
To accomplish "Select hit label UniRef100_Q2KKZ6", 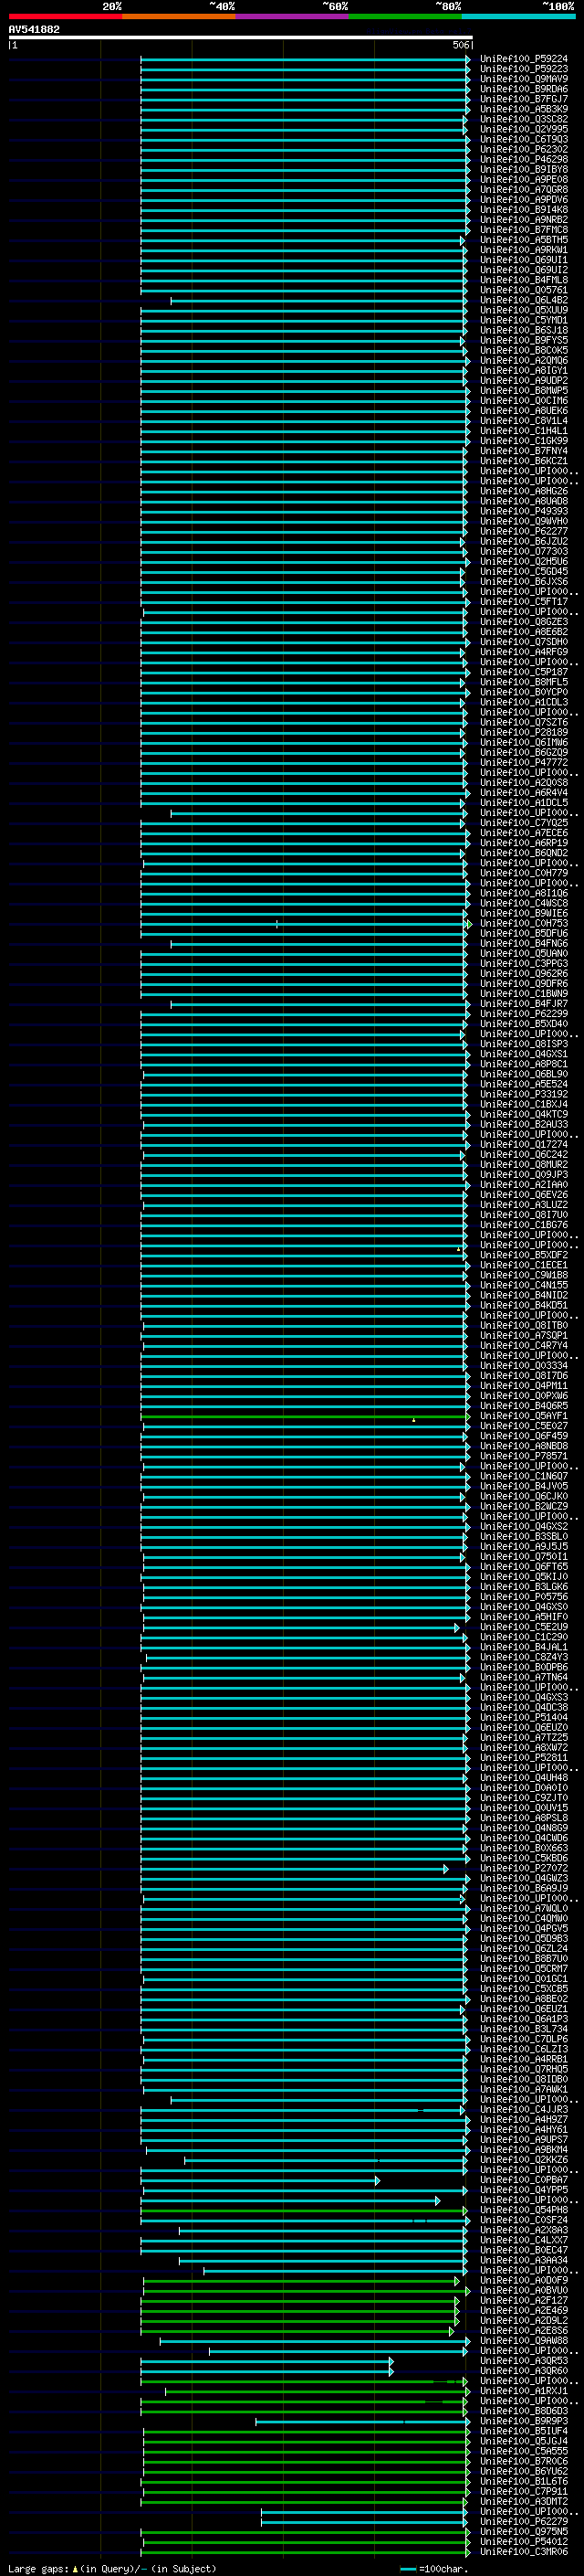I will (x=524, y=2160).
